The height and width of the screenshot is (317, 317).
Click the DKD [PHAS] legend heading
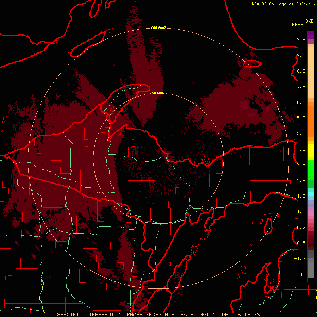pos(302,23)
